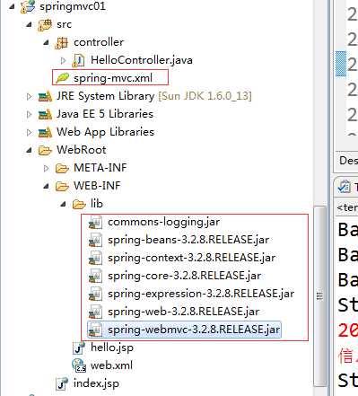Viewport: 358px width, 396px height.
Task: Click the META-INF folder icon
Action: [62, 169]
